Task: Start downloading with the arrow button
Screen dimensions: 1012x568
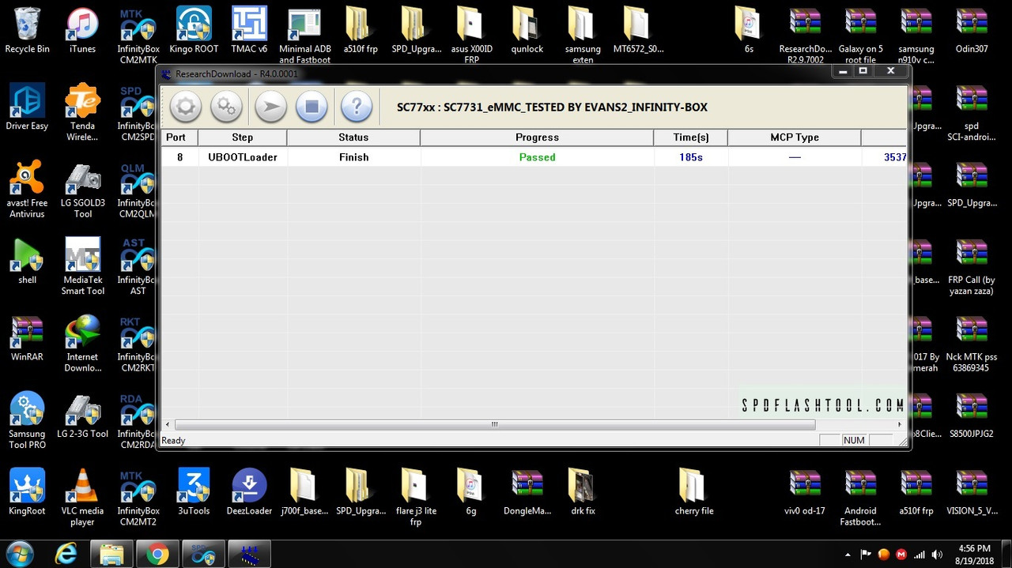Action: pos(270,107)
